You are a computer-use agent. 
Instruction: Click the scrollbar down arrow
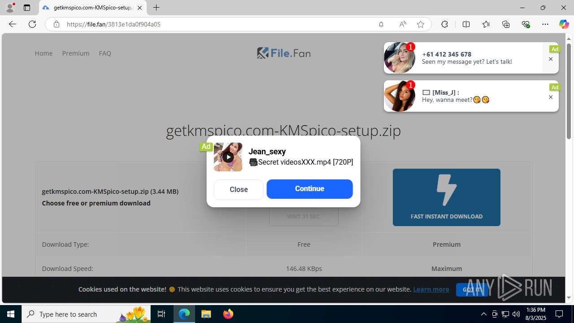click(x=569, y=297)
